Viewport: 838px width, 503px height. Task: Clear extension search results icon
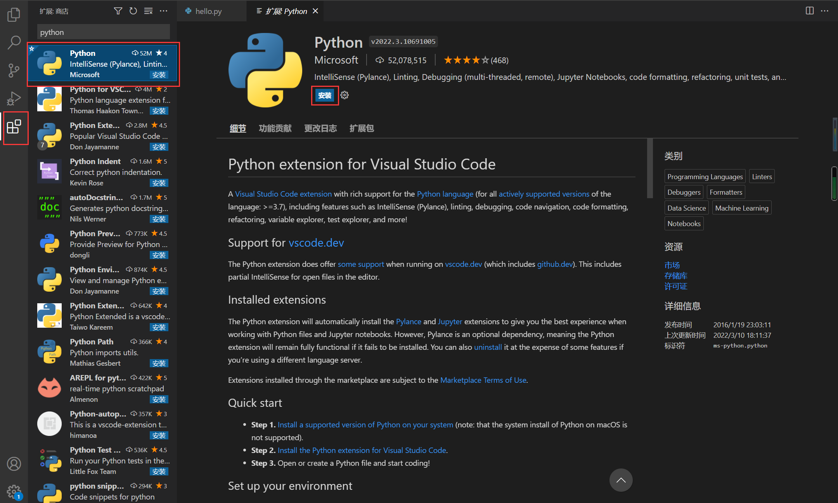coord(148,11)
